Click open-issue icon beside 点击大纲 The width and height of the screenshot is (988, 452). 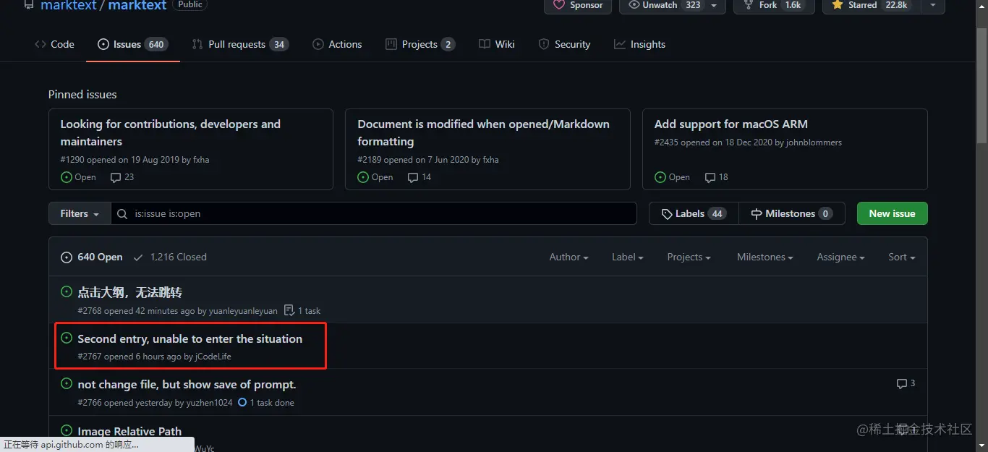coord(67,292)
